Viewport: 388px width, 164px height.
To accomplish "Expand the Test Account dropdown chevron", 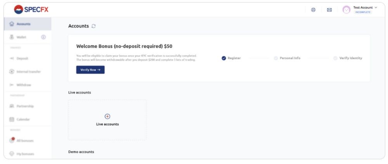I will (376, 7).
